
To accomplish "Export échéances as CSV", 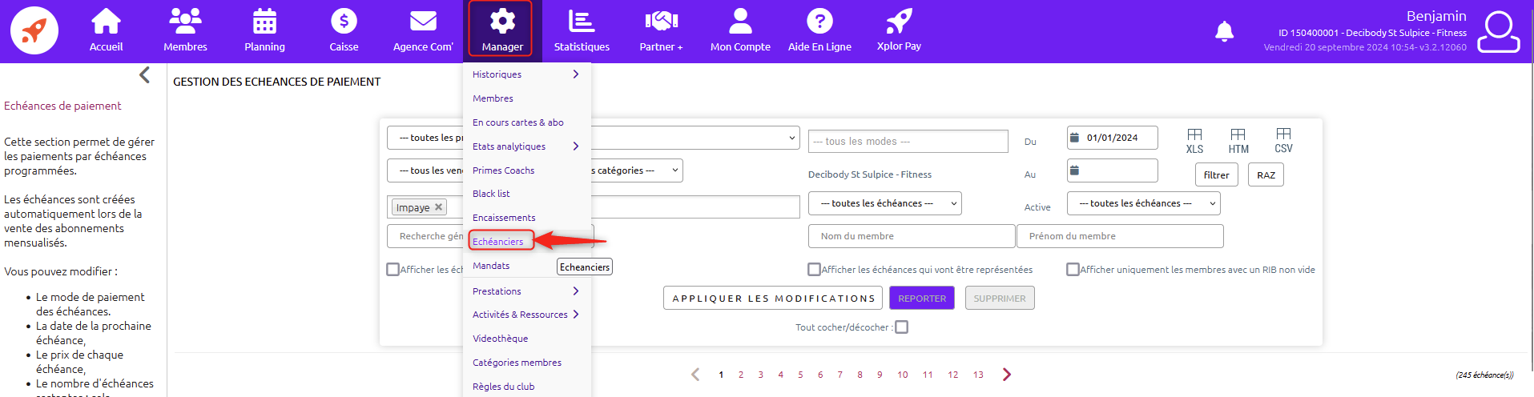I will click(x=1283, y=140).
